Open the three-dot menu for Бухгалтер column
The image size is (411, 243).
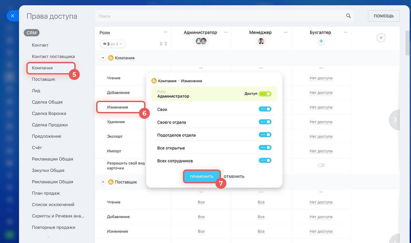(x=346, y=32)
